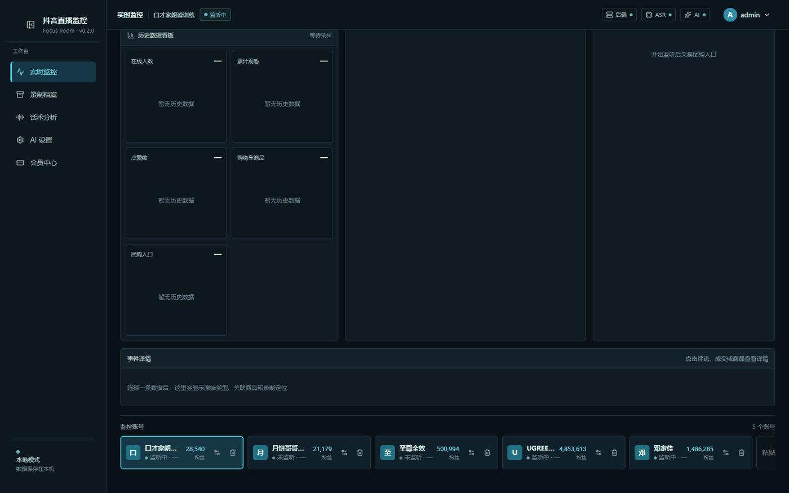Click the 500,994 follower count

pyautogui.click(x=448, y=449)
